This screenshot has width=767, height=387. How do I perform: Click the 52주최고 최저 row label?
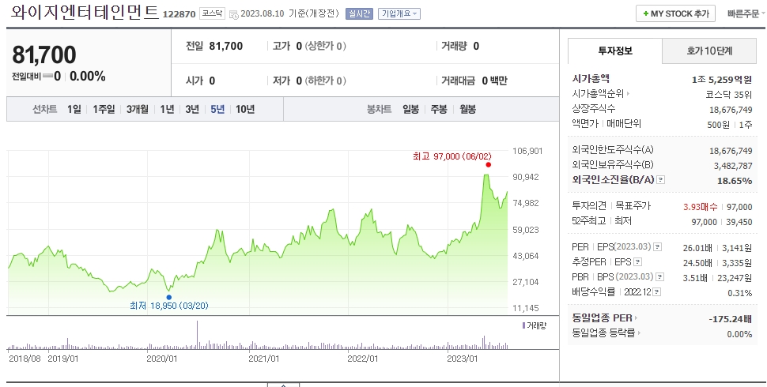602,221
